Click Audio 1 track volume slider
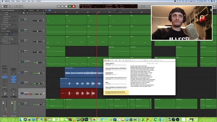This screenshot has height=122, width=217. 37,73
